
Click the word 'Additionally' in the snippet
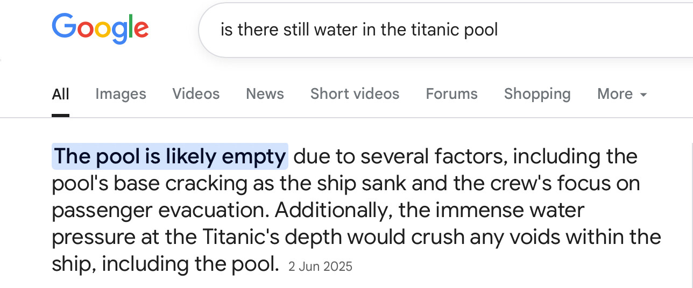coord(333,210)
